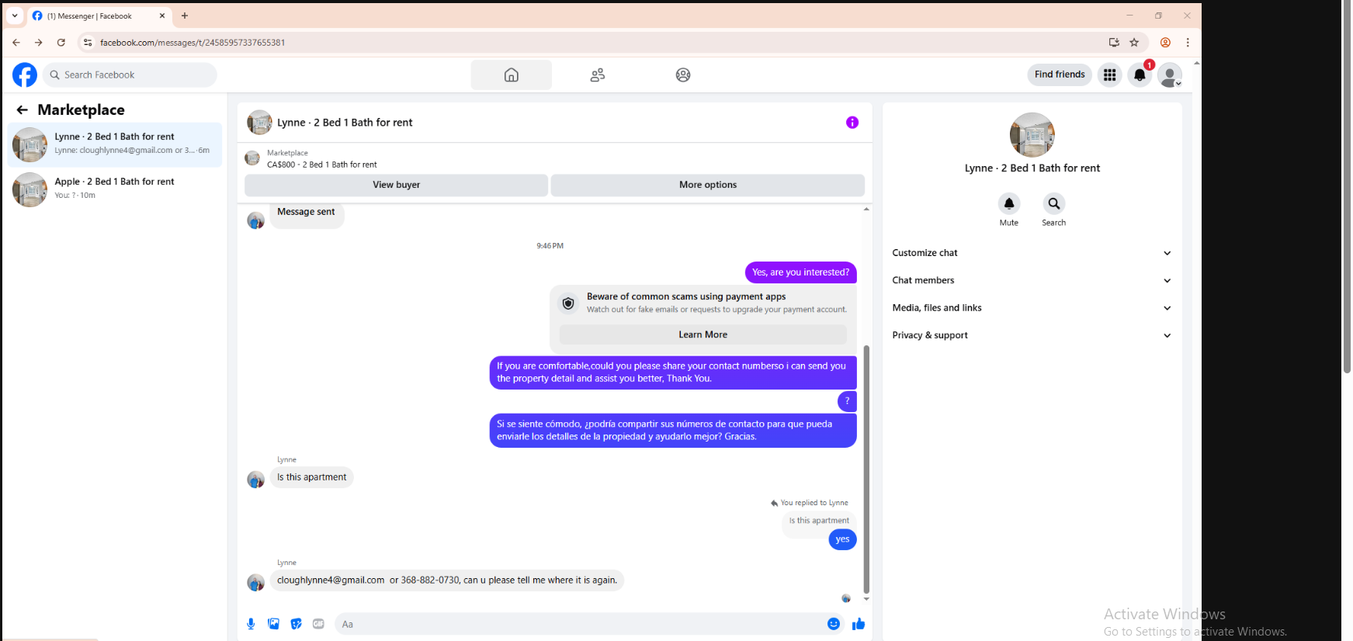Expand Customize chat section
This screenshot has width=1353, height=641.
[1032, 253]
